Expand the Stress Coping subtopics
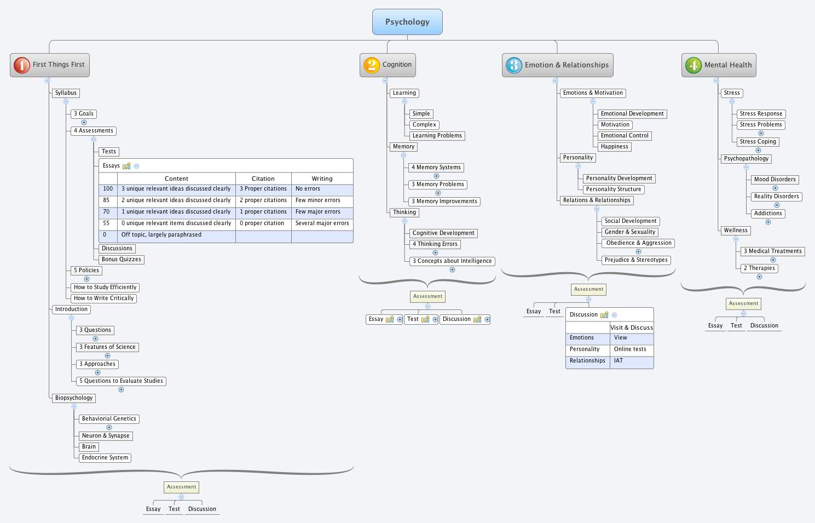 [x=758, y=150]
